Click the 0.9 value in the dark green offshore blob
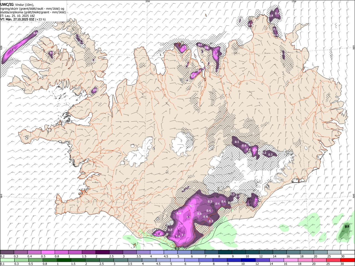This screenshot has height=266, width=355. pyautogui.click(x=347, y=227)
